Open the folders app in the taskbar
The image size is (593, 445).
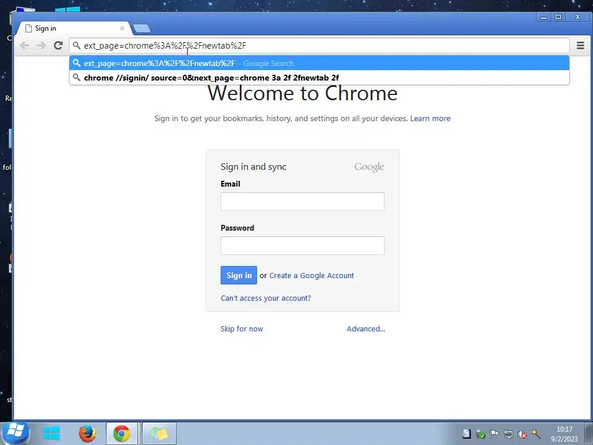[159, 433]
